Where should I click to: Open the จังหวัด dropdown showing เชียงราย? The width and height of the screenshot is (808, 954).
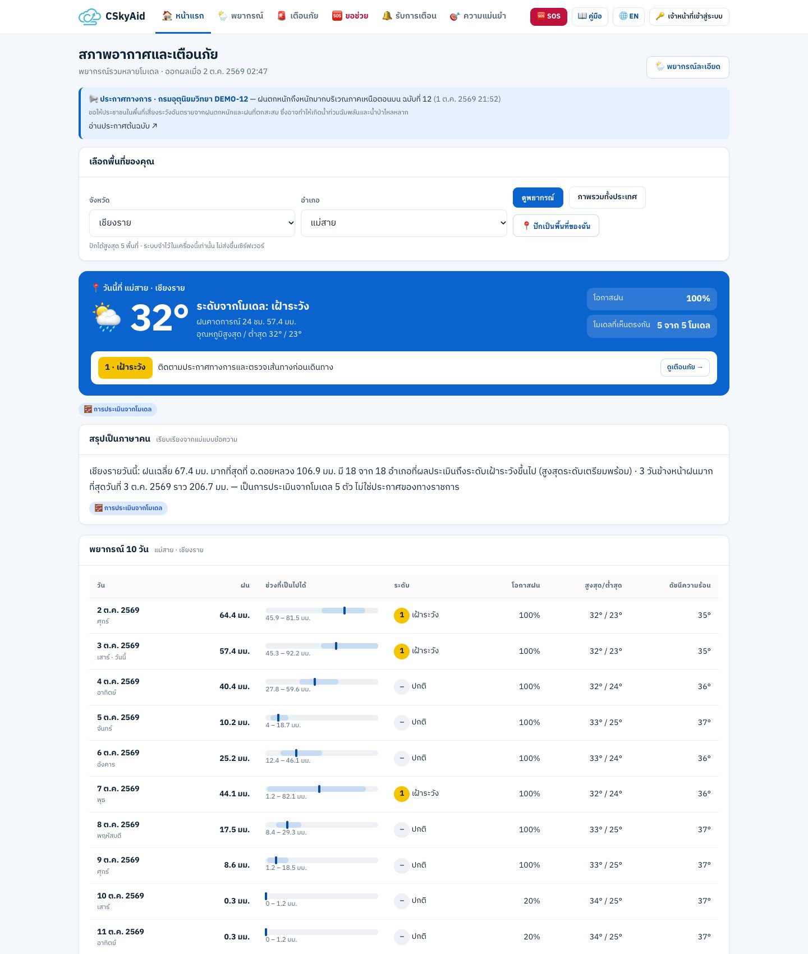click(x=192, y=223)
